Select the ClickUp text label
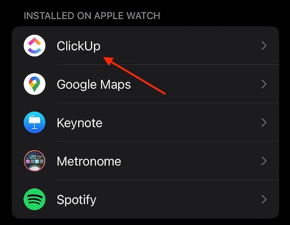The height and width of the screenshot is (225, 290). (x=79, y=46)
